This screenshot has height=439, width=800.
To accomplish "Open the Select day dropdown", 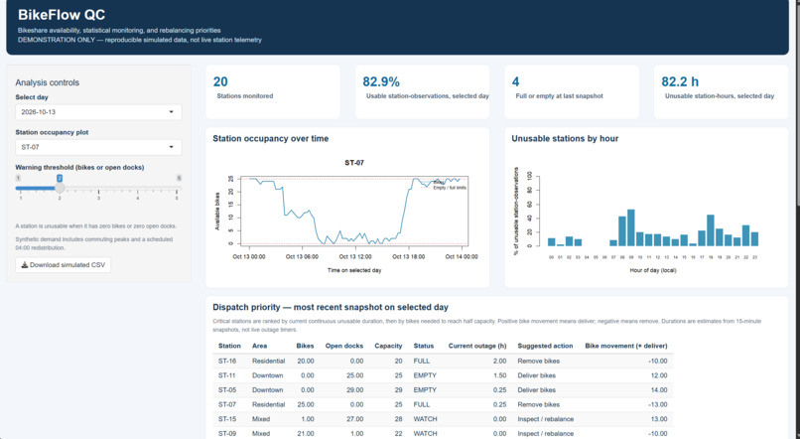I will point(98,112).
